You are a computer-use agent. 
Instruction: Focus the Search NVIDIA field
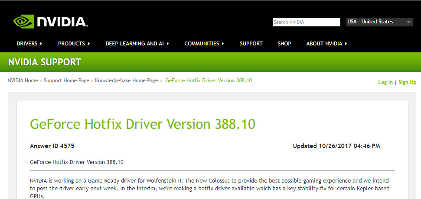pos(307,22)
